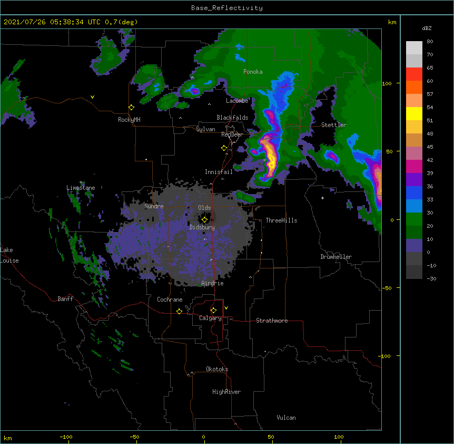Click the Drumheller city label
The width and height of the screenshot is (454, 444).
pos(336,257)
